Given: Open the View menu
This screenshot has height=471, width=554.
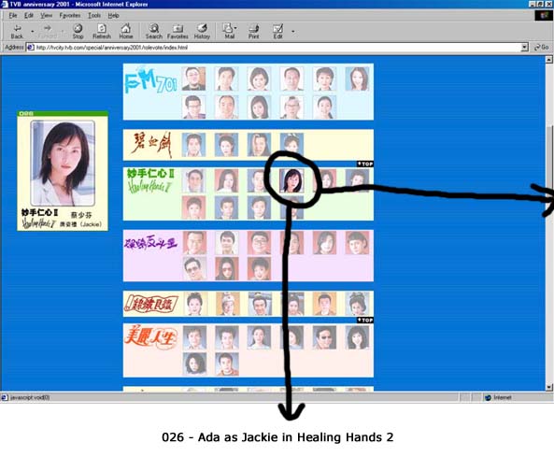Looking at the screenshot, I should (x=46, y=16).
